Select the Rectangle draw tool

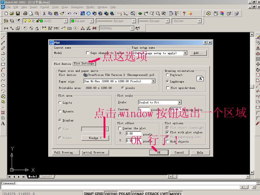click(3, 64)
